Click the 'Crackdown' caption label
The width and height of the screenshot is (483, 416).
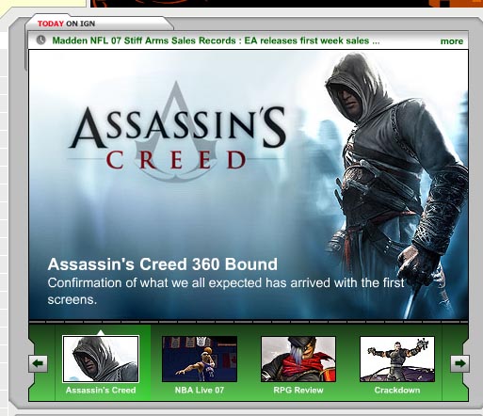click(x=397, y=391)
